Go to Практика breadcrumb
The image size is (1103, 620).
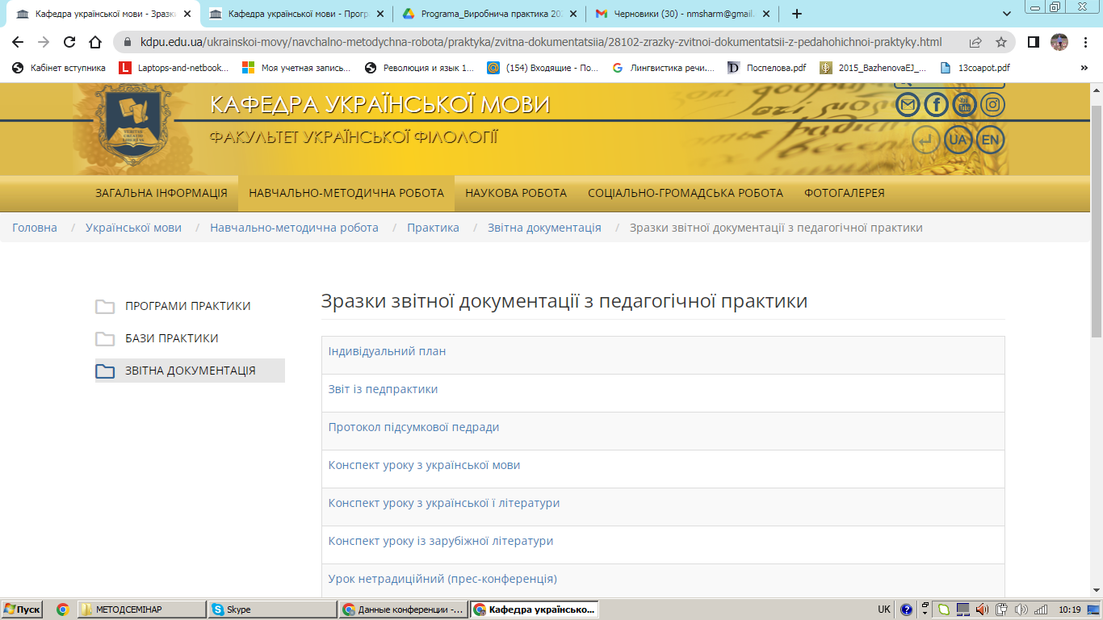pyautogui.click(x=433, y=228)
